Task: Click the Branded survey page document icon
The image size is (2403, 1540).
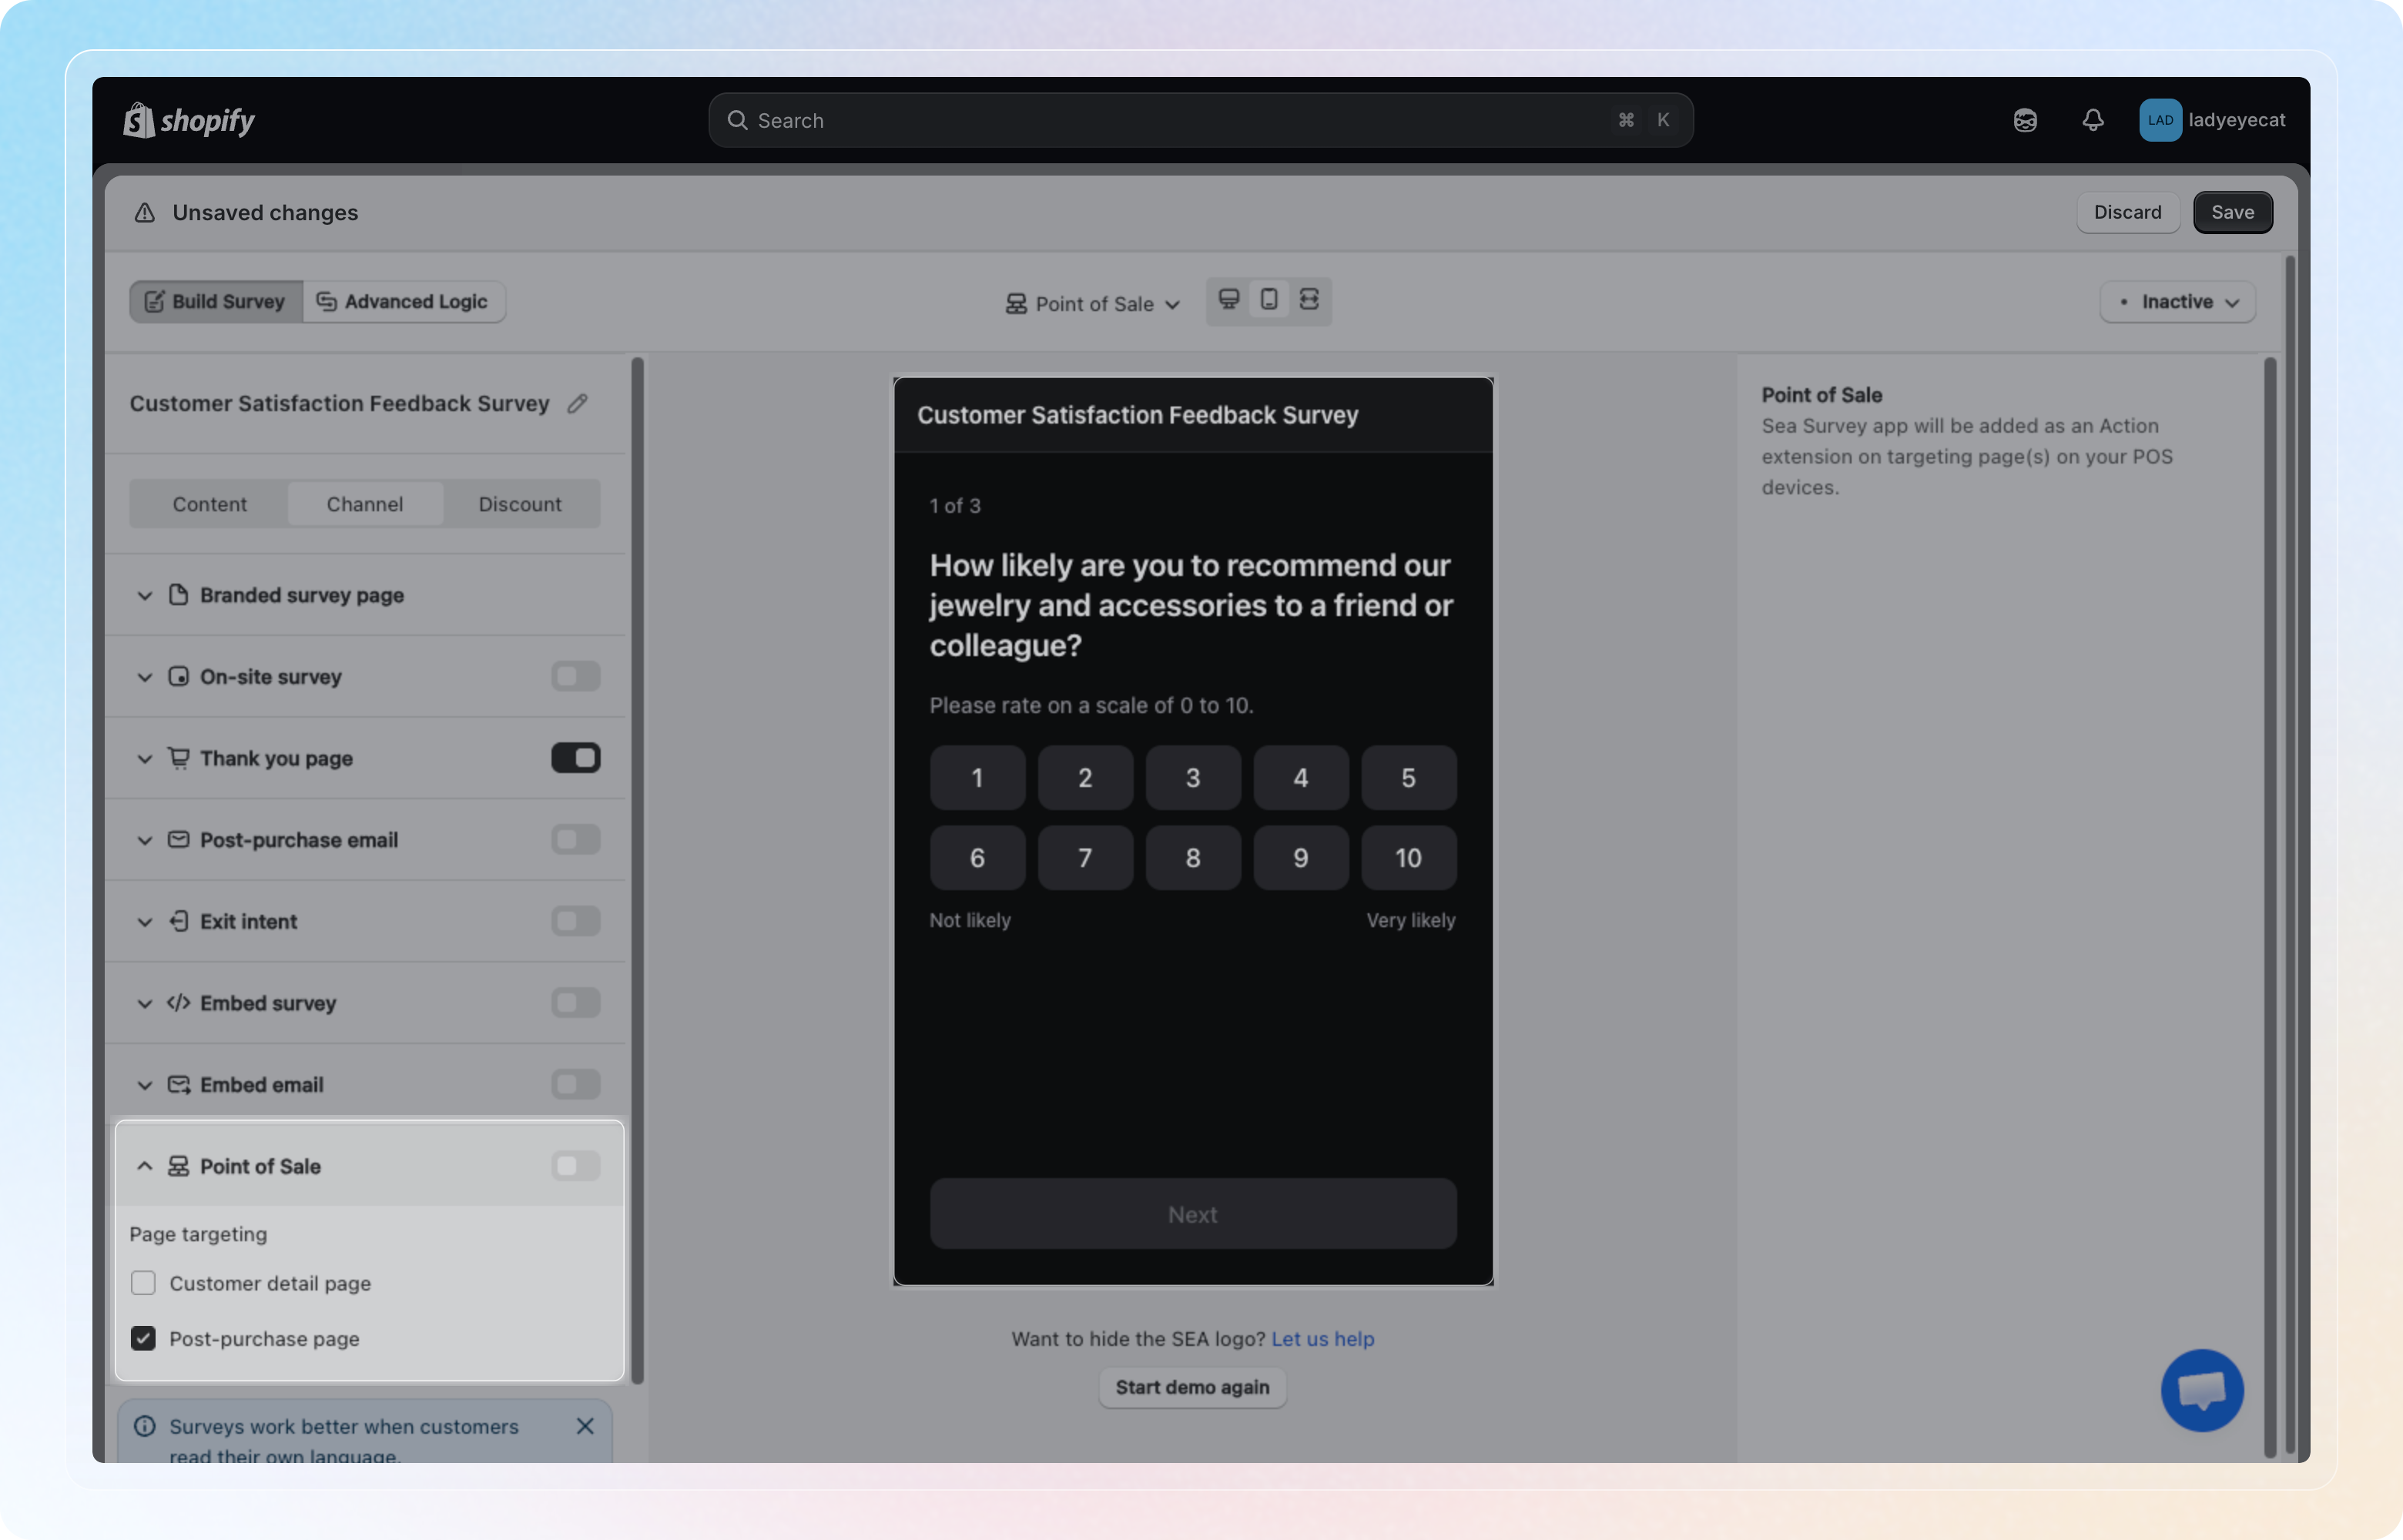Action: point(178,595)
